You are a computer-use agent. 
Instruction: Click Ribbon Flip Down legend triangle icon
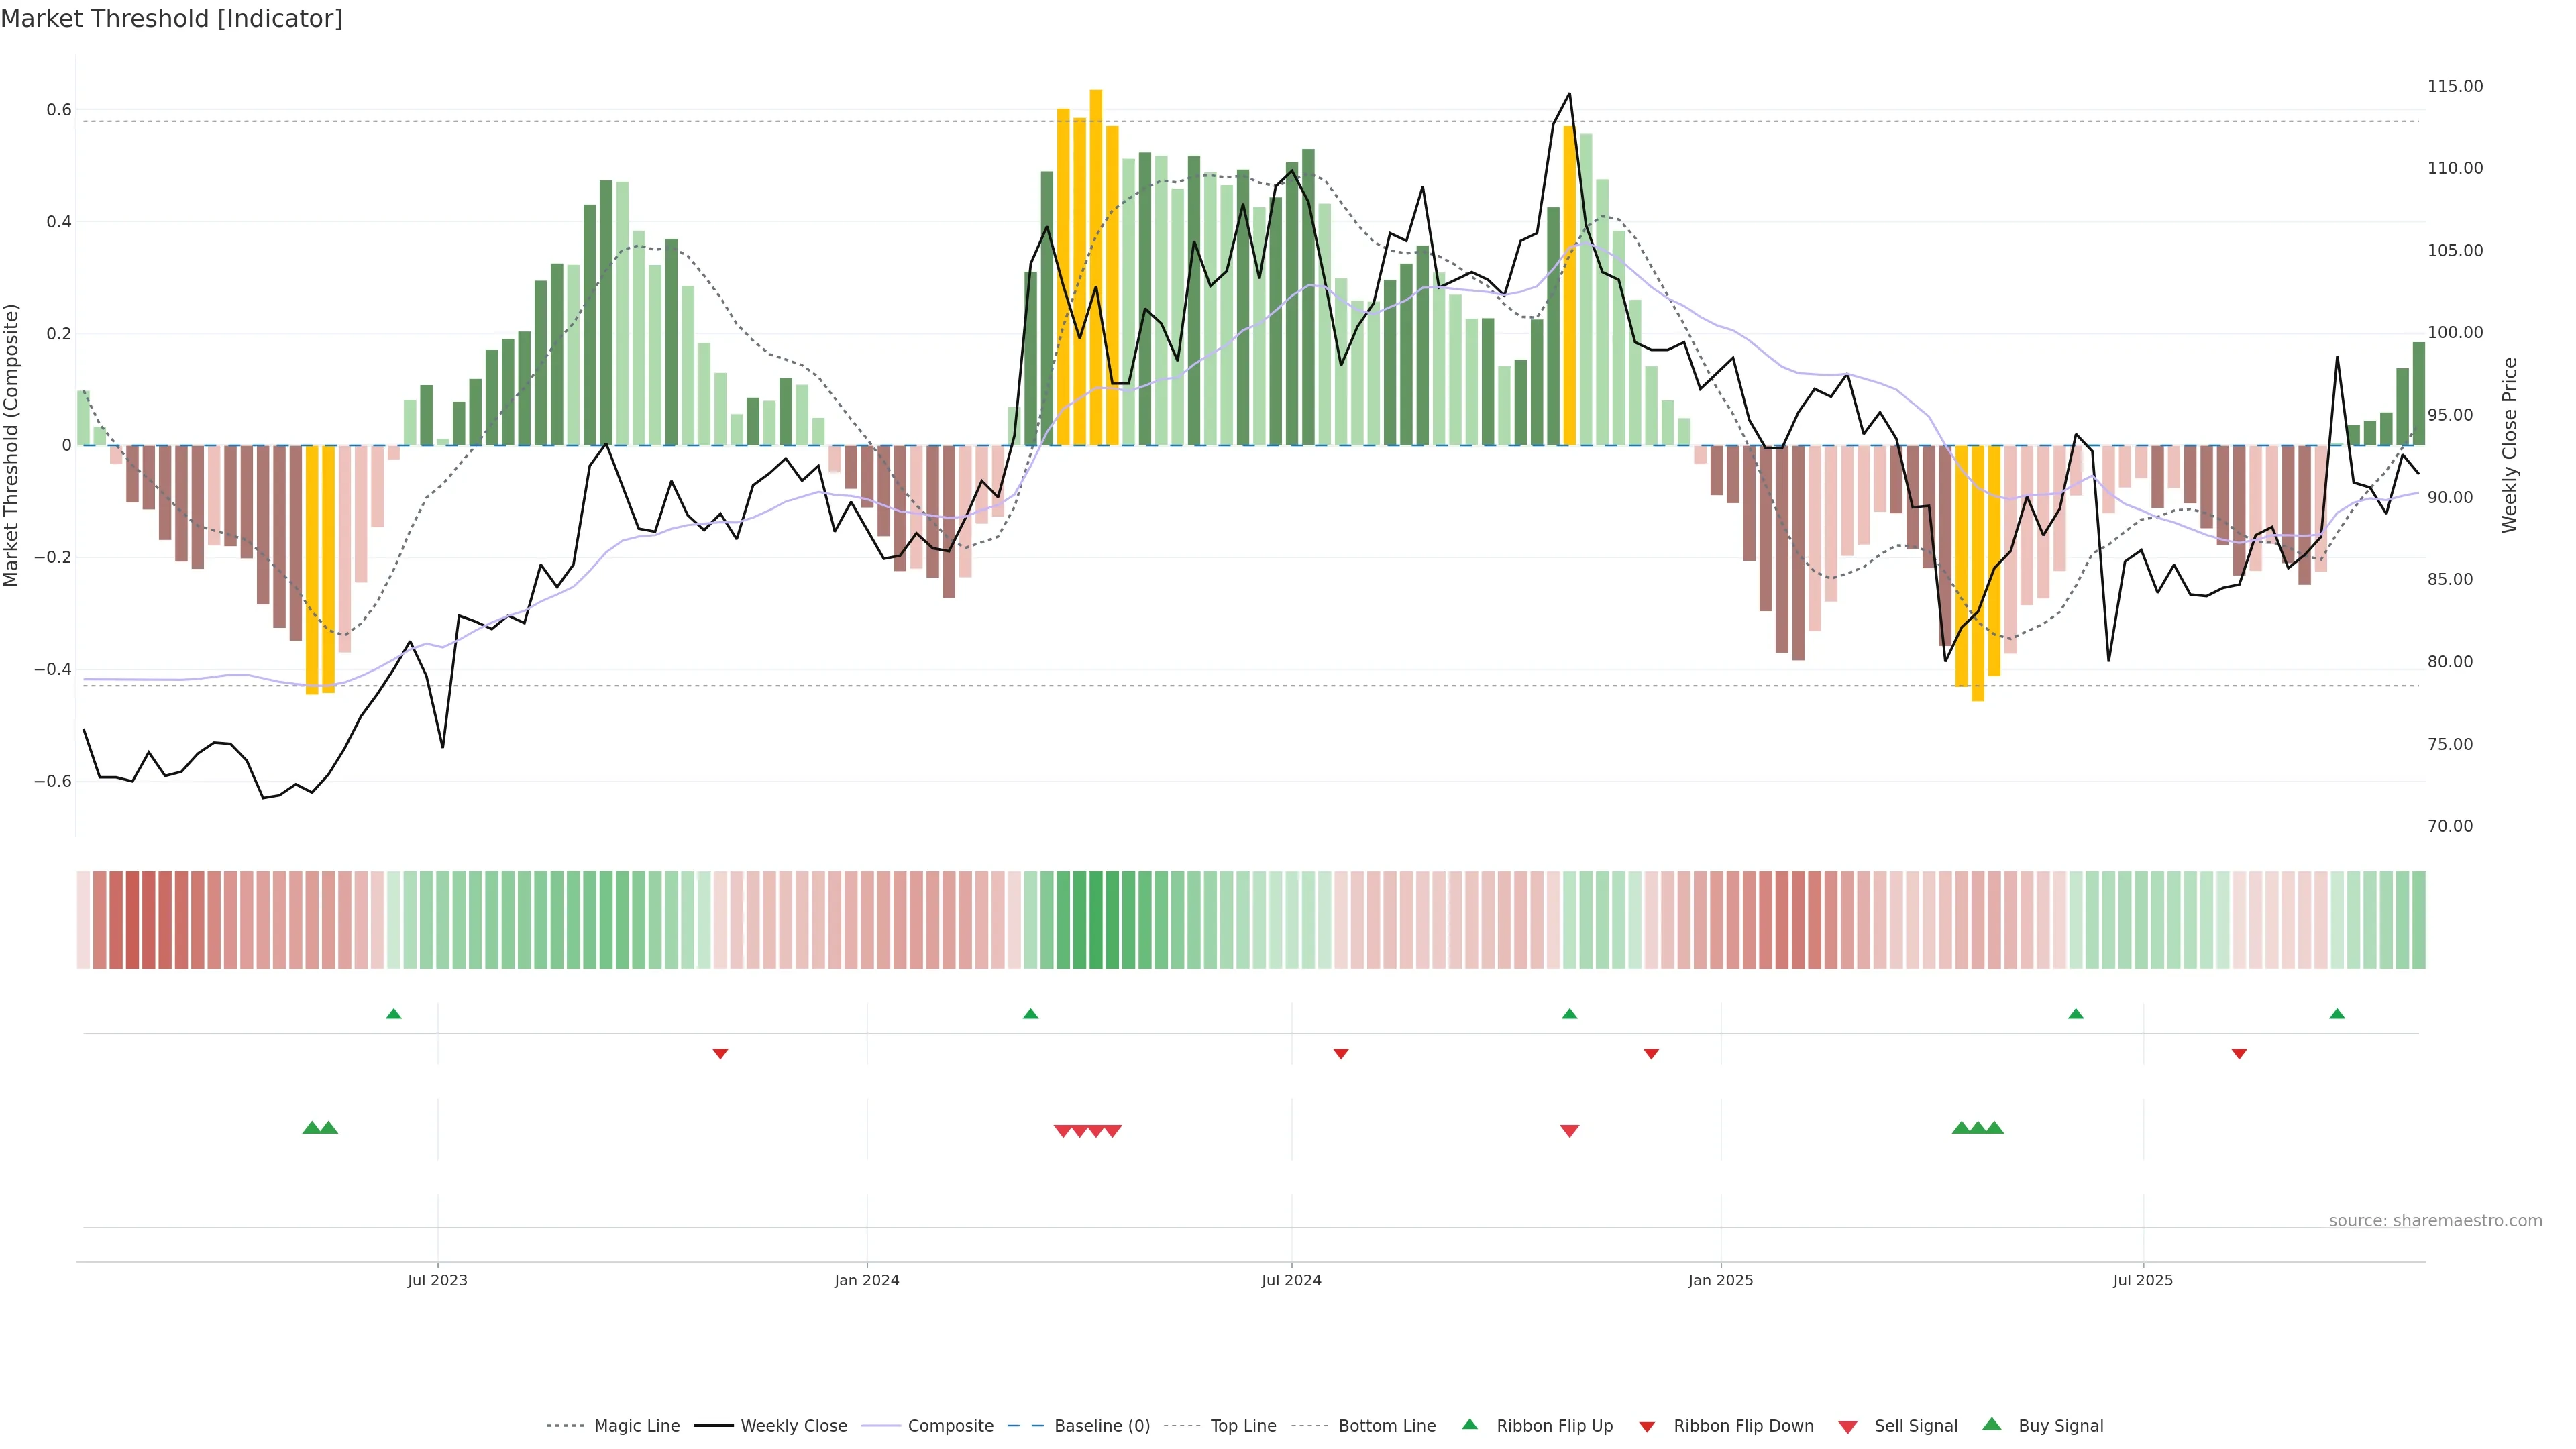point(1647,1427)
